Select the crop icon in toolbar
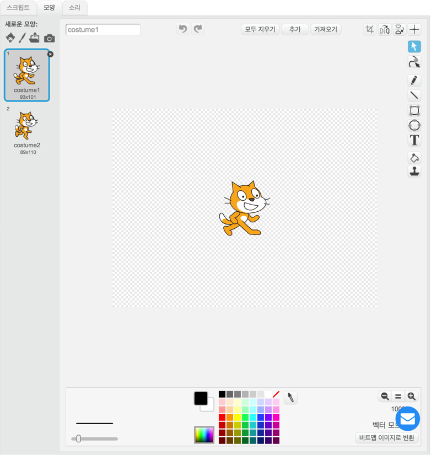The height and width of the screenshot is (455, 431). pyautogui.click(x=369, y=29)
